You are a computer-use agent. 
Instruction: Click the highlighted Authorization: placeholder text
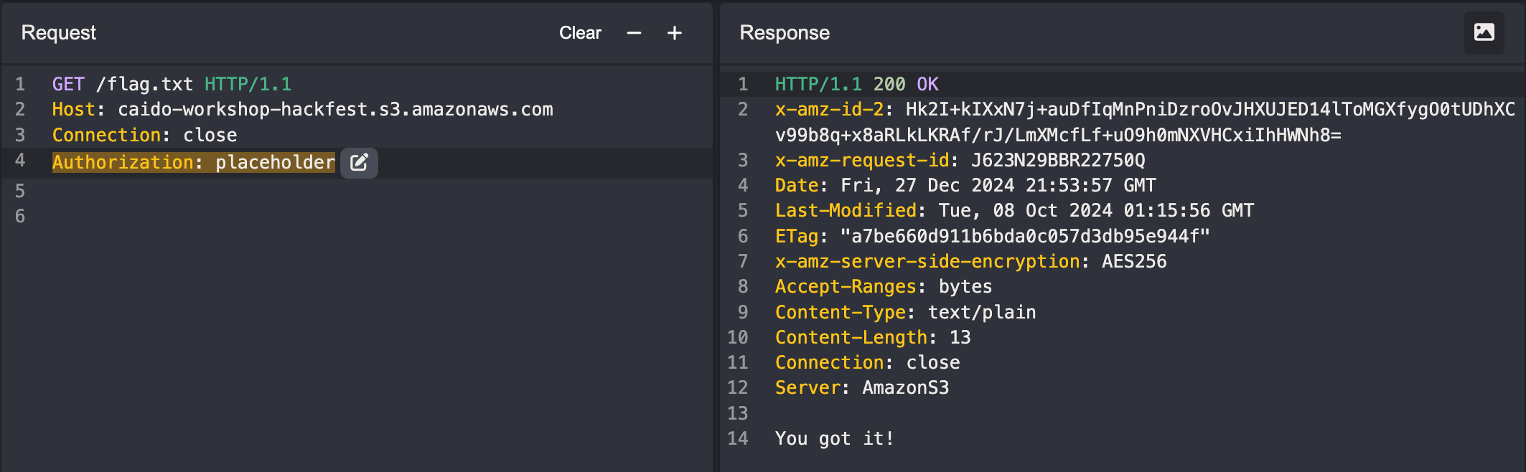[193, 163]
